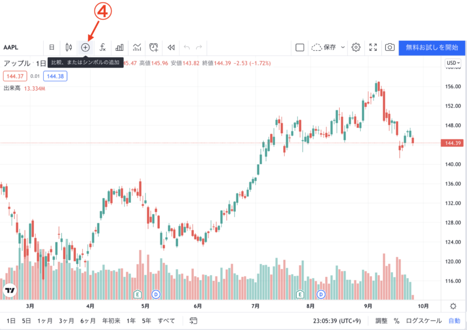Open the 日 time interval selector
Viewport: 467px width, 330px height.
(x=51, y=47)
